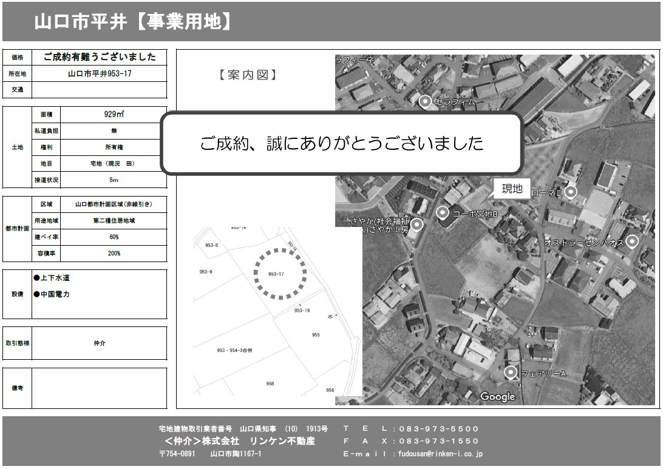Click the Google logo on the map

pos(497,397)
